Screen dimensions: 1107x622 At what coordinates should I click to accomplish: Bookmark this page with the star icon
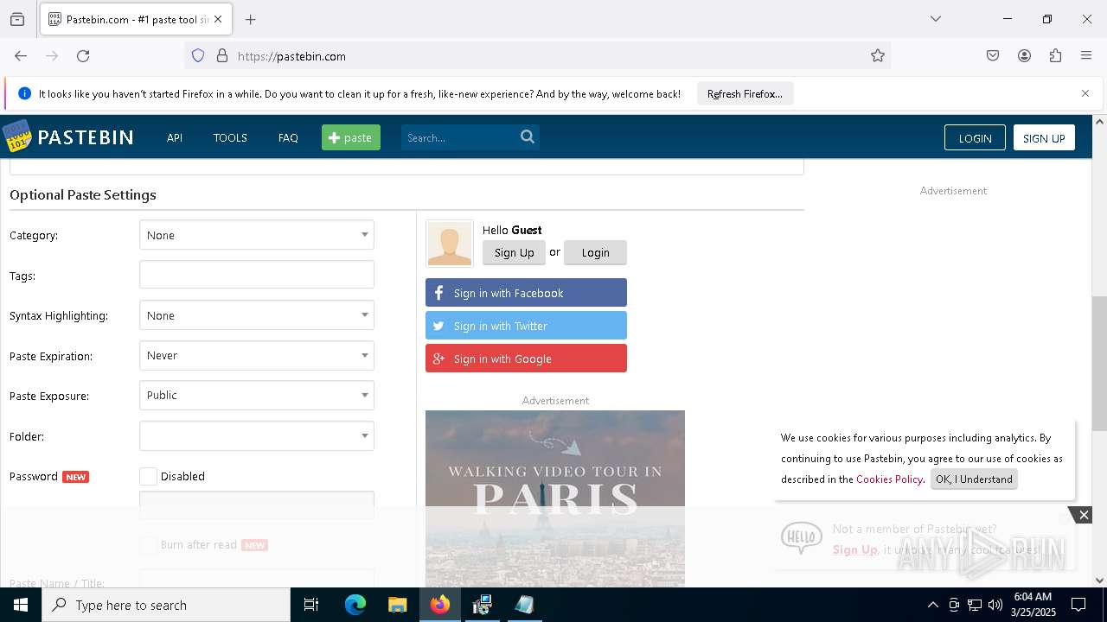[878, 56]
